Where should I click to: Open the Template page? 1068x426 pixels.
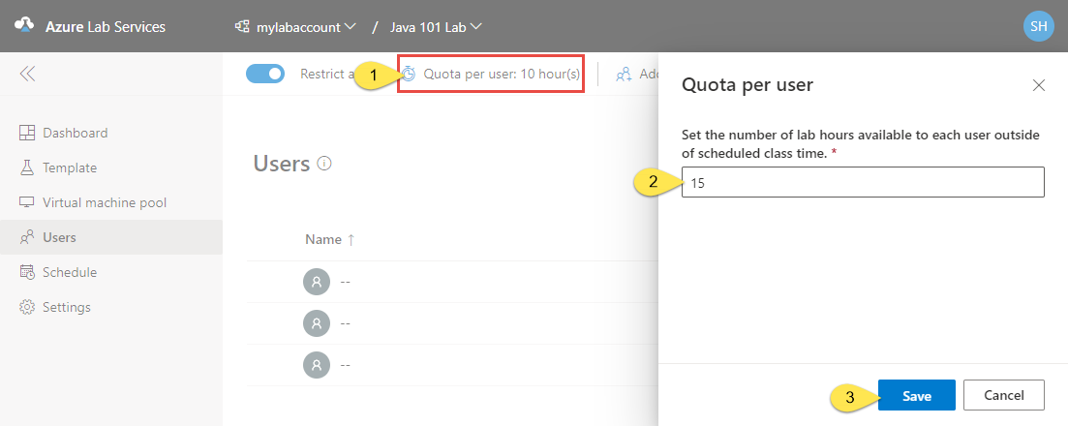[69, 167]
